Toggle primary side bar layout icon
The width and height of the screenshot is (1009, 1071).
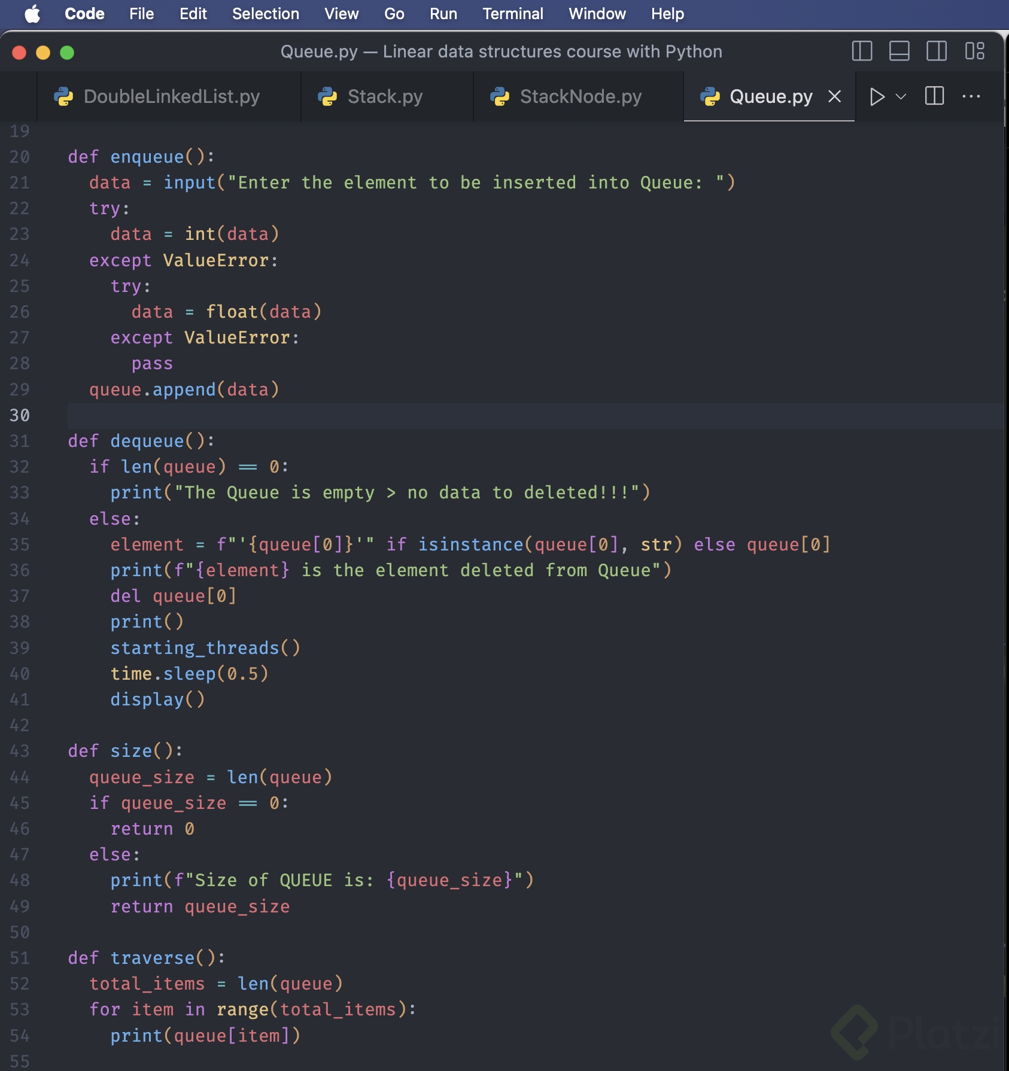click(x=862, y=51)
